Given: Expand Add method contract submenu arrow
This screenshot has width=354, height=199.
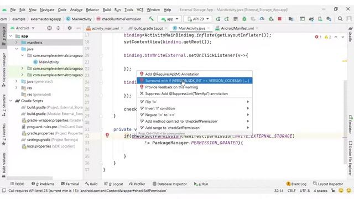Looking at the screenshot, I should coord(248,121).
